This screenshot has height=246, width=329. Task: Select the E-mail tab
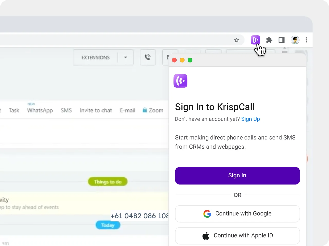click(127, 110)
